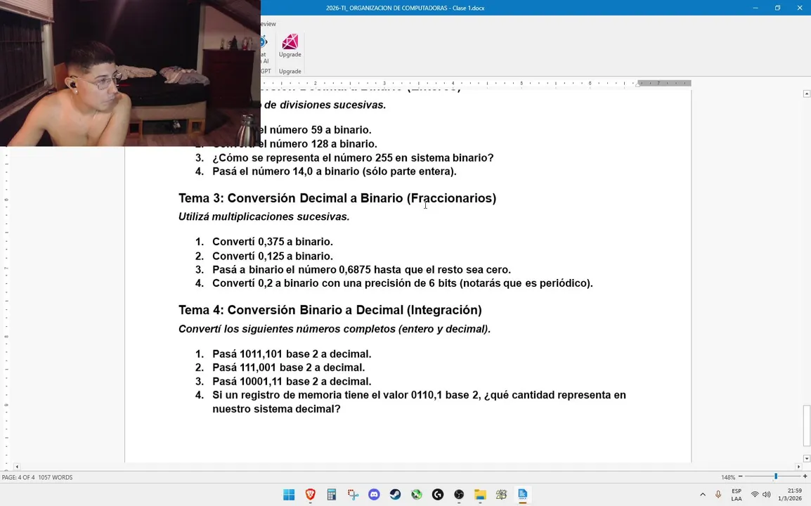Open the Review ribbon tab
Image resolution: width=811 pixels, height=506 pixels.
click(x=267, y=24)
